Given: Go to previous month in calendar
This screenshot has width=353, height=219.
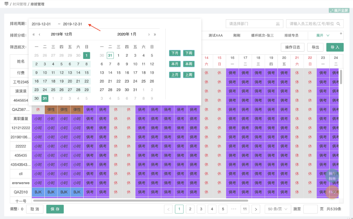Looking at the screenshot, I should 39,34.
